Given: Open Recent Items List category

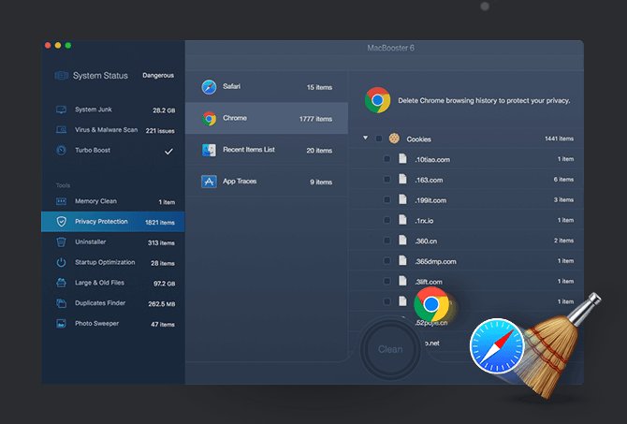Looking at the screenshot, I should point(267,150).
